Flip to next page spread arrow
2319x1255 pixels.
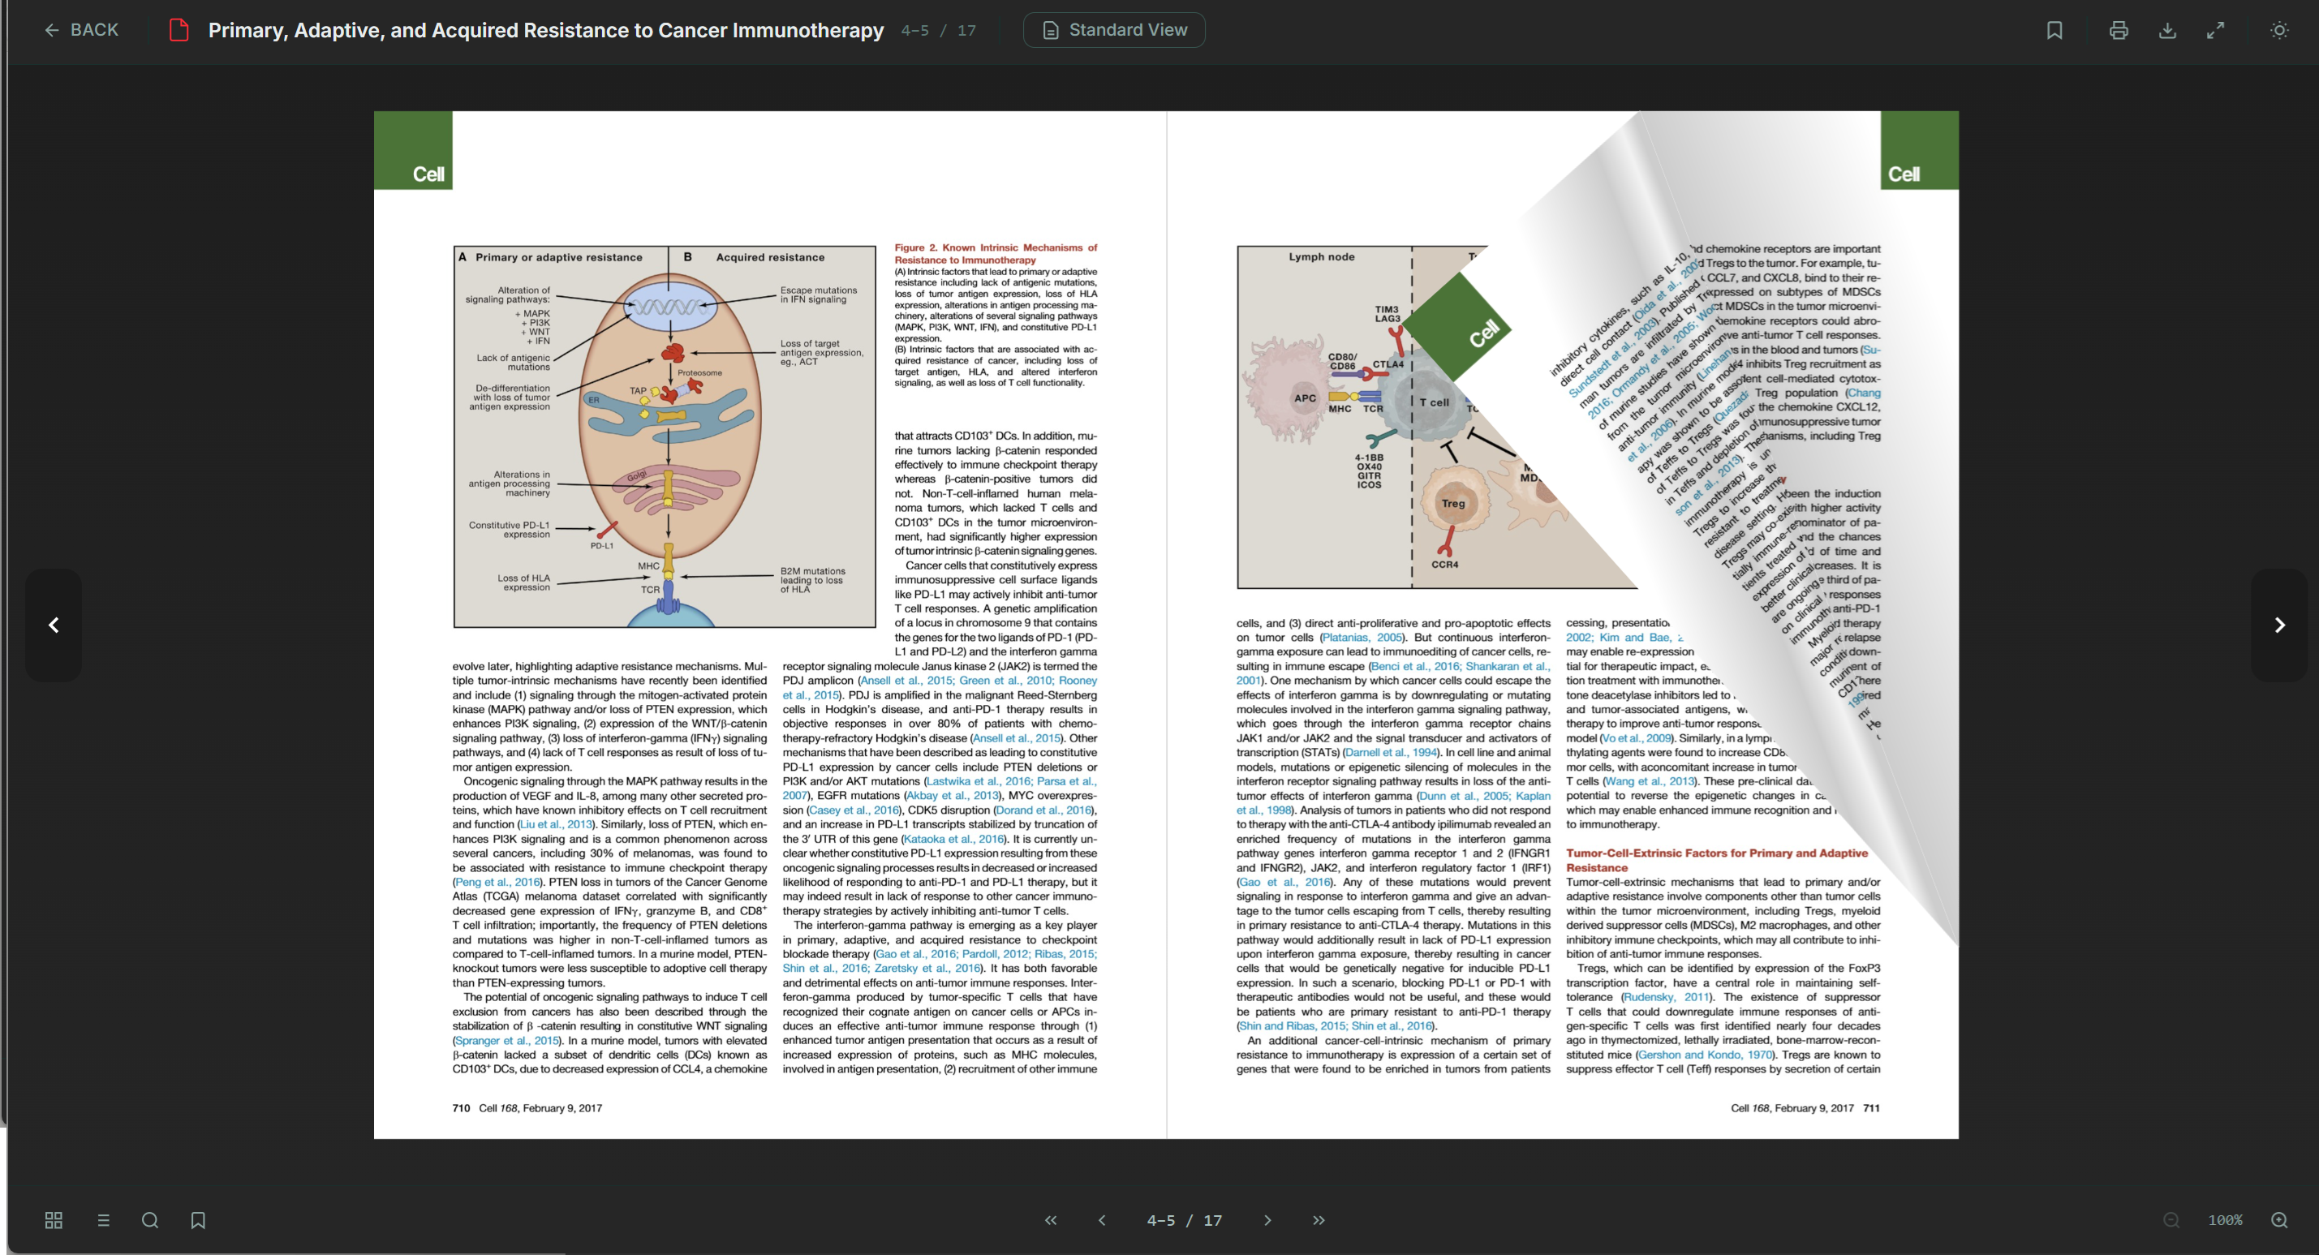2279,625
